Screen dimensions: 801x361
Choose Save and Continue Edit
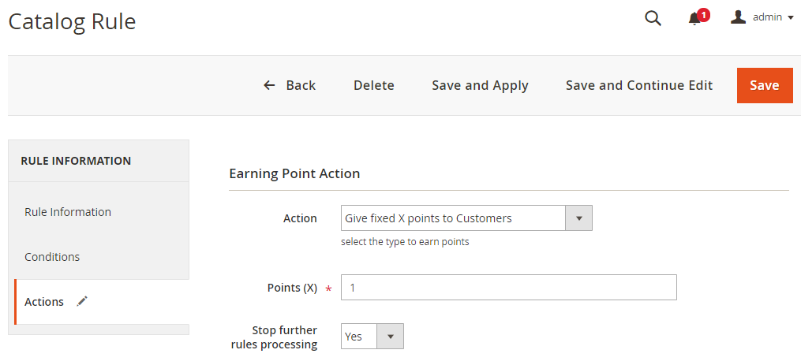coord(639,85)
